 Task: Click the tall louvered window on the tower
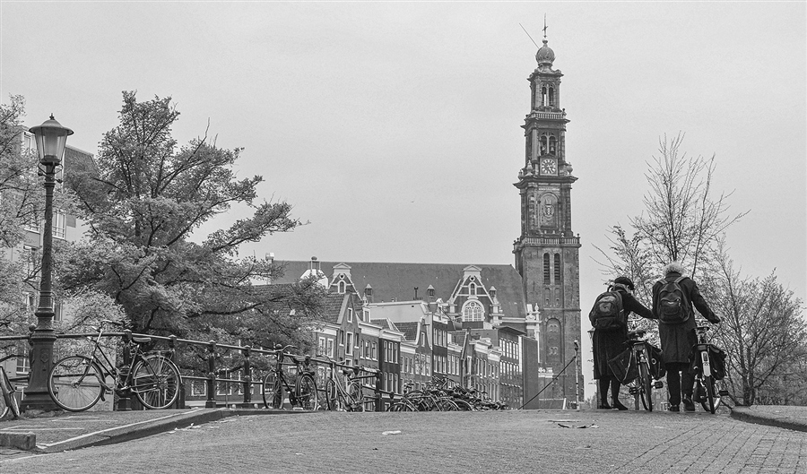pyautogui.click(x=547, y=268)
